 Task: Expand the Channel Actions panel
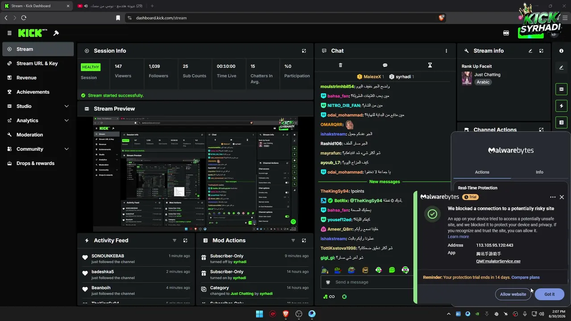(541, 130)
